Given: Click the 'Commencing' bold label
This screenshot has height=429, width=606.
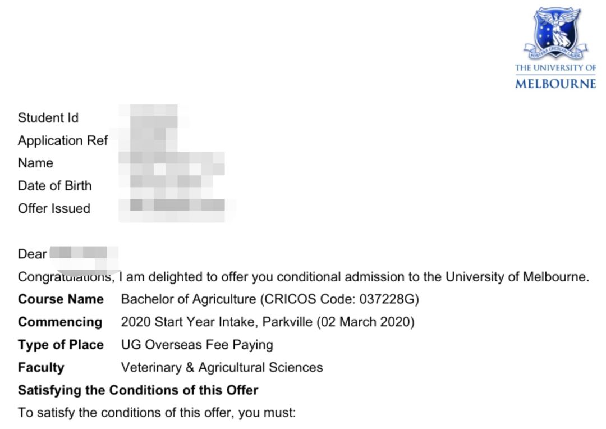Looking at the screenshot, I should click(x=60, y=322).
